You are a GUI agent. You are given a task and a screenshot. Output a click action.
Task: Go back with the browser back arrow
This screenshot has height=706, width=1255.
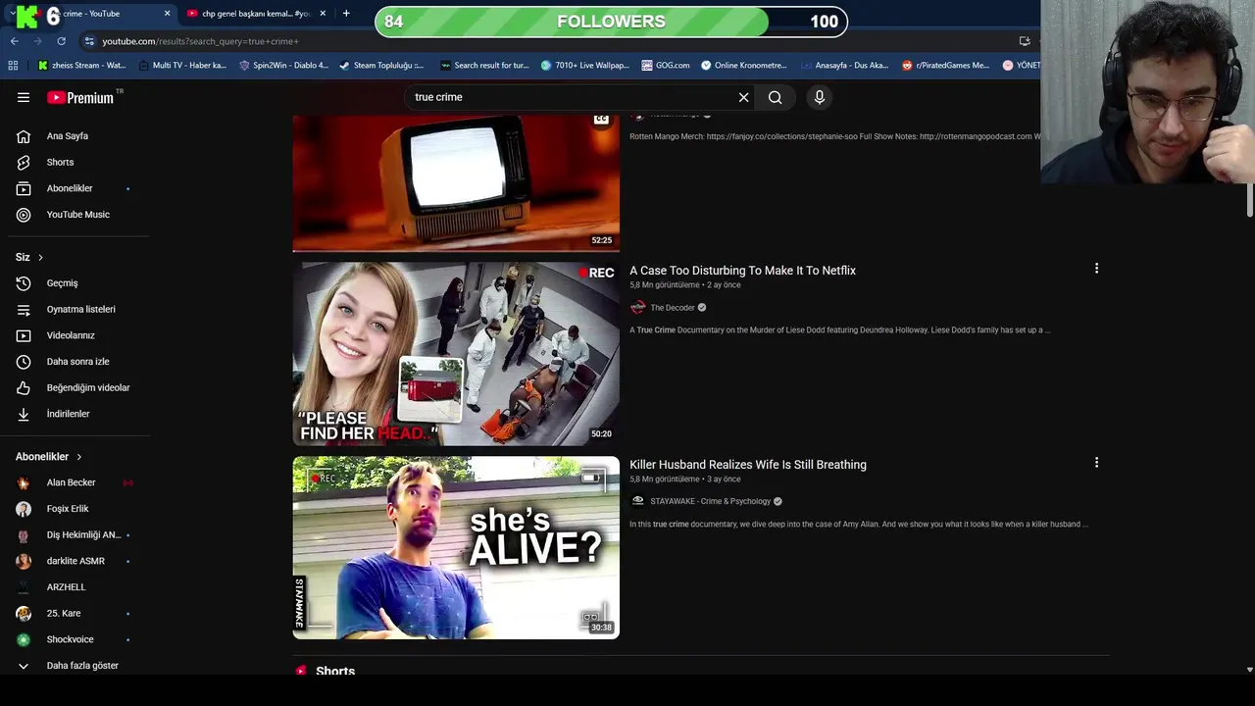point(14,41)
